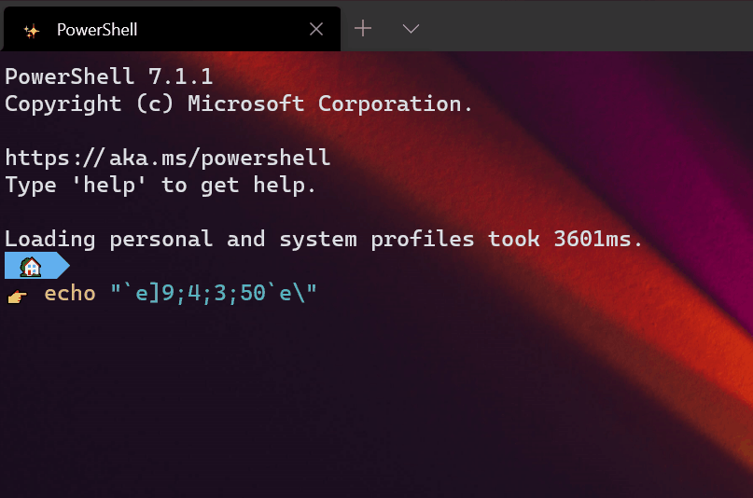
Task: Click the PowerShell 7.1.1 version text
Action: (x=109, y=76)
